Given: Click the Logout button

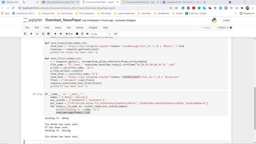Looking at the screenshot, I should pyautogui.click(x=226, y=20).
